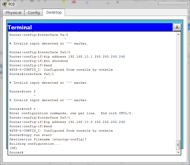The width and height of the screenshot is (190, 165).
Task: Select the Desktop tab
Action: pyautogui.click(x=54, y=12)
